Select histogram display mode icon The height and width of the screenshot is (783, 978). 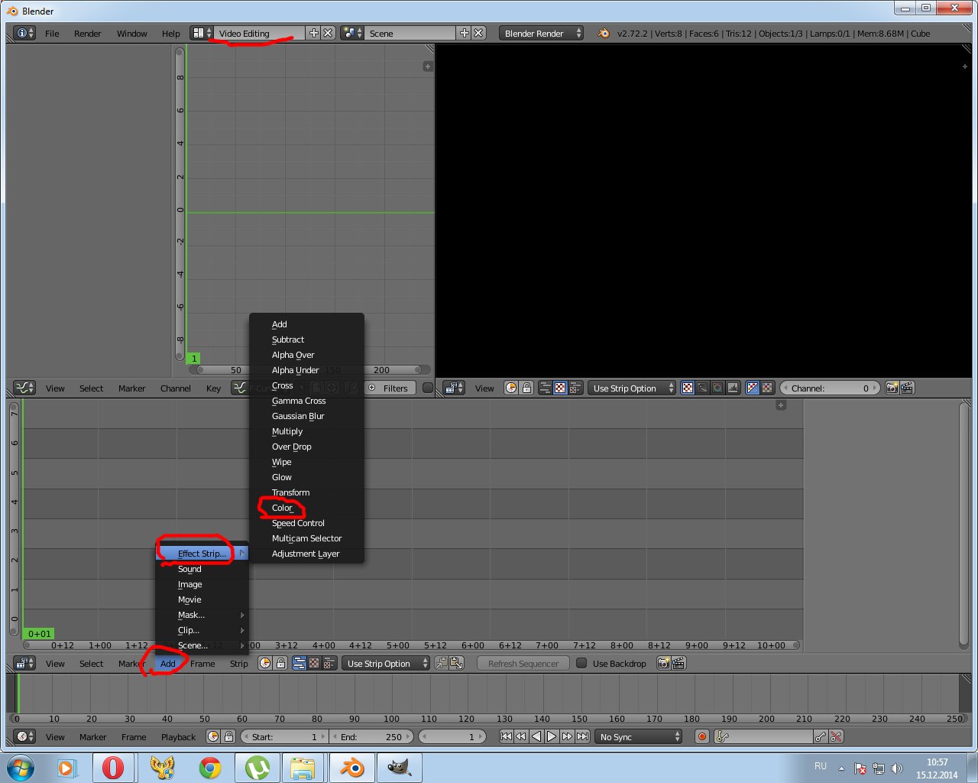tap(733, 388)
